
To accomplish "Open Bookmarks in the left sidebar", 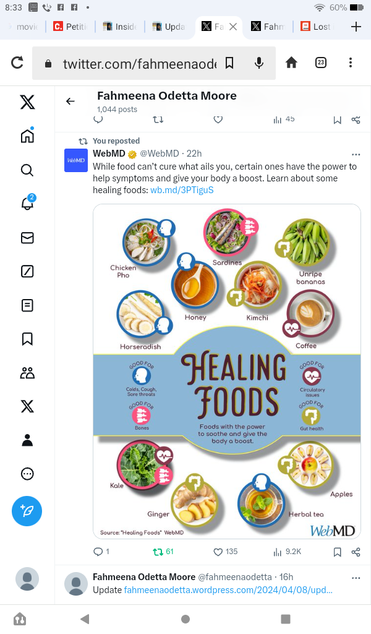I will click(27, 339).
